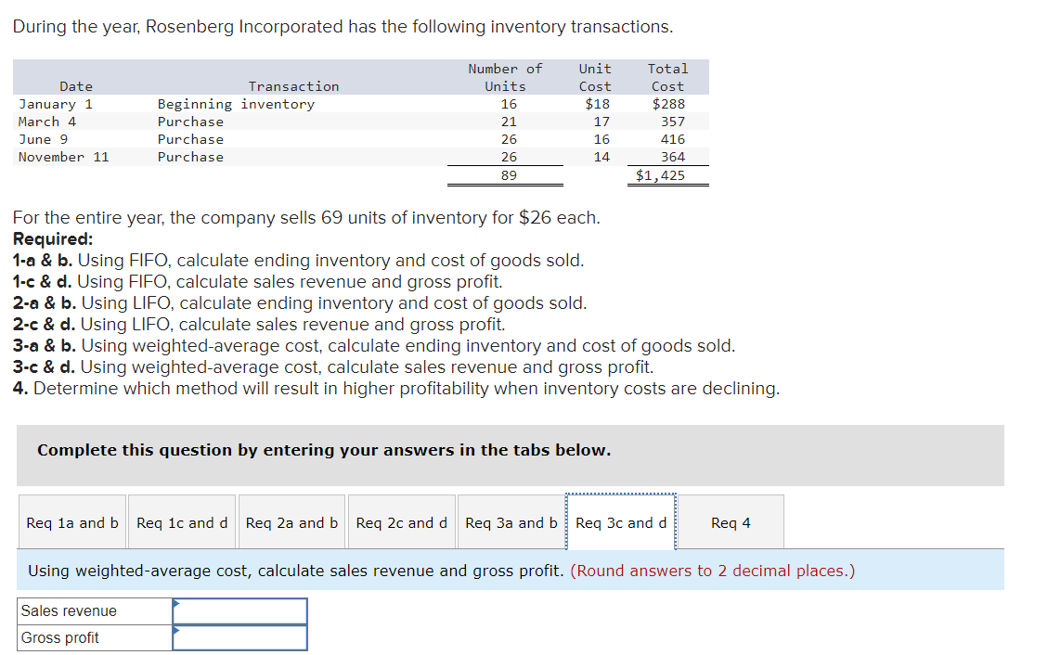Click the blue arrow beside Gross profit field
This screenshot has width=1048, height=655.
point(175,634)
